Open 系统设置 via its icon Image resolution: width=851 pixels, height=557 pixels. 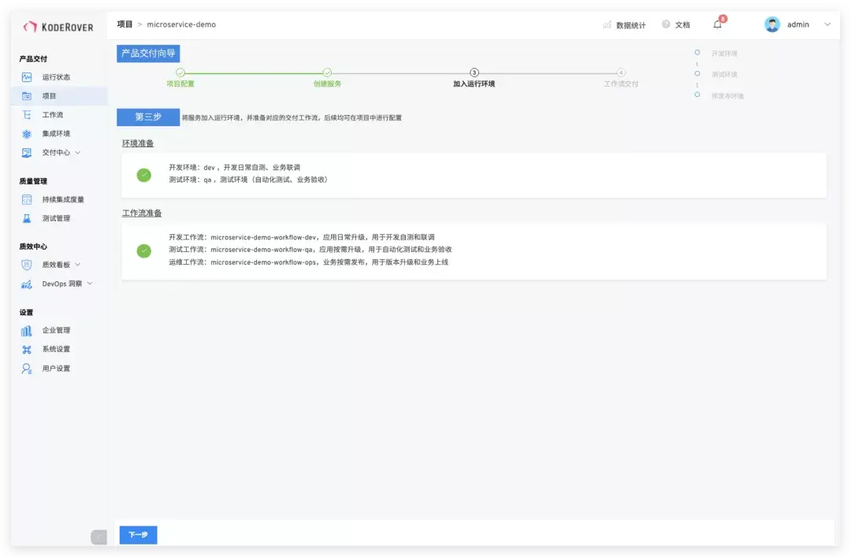(26, 349)
